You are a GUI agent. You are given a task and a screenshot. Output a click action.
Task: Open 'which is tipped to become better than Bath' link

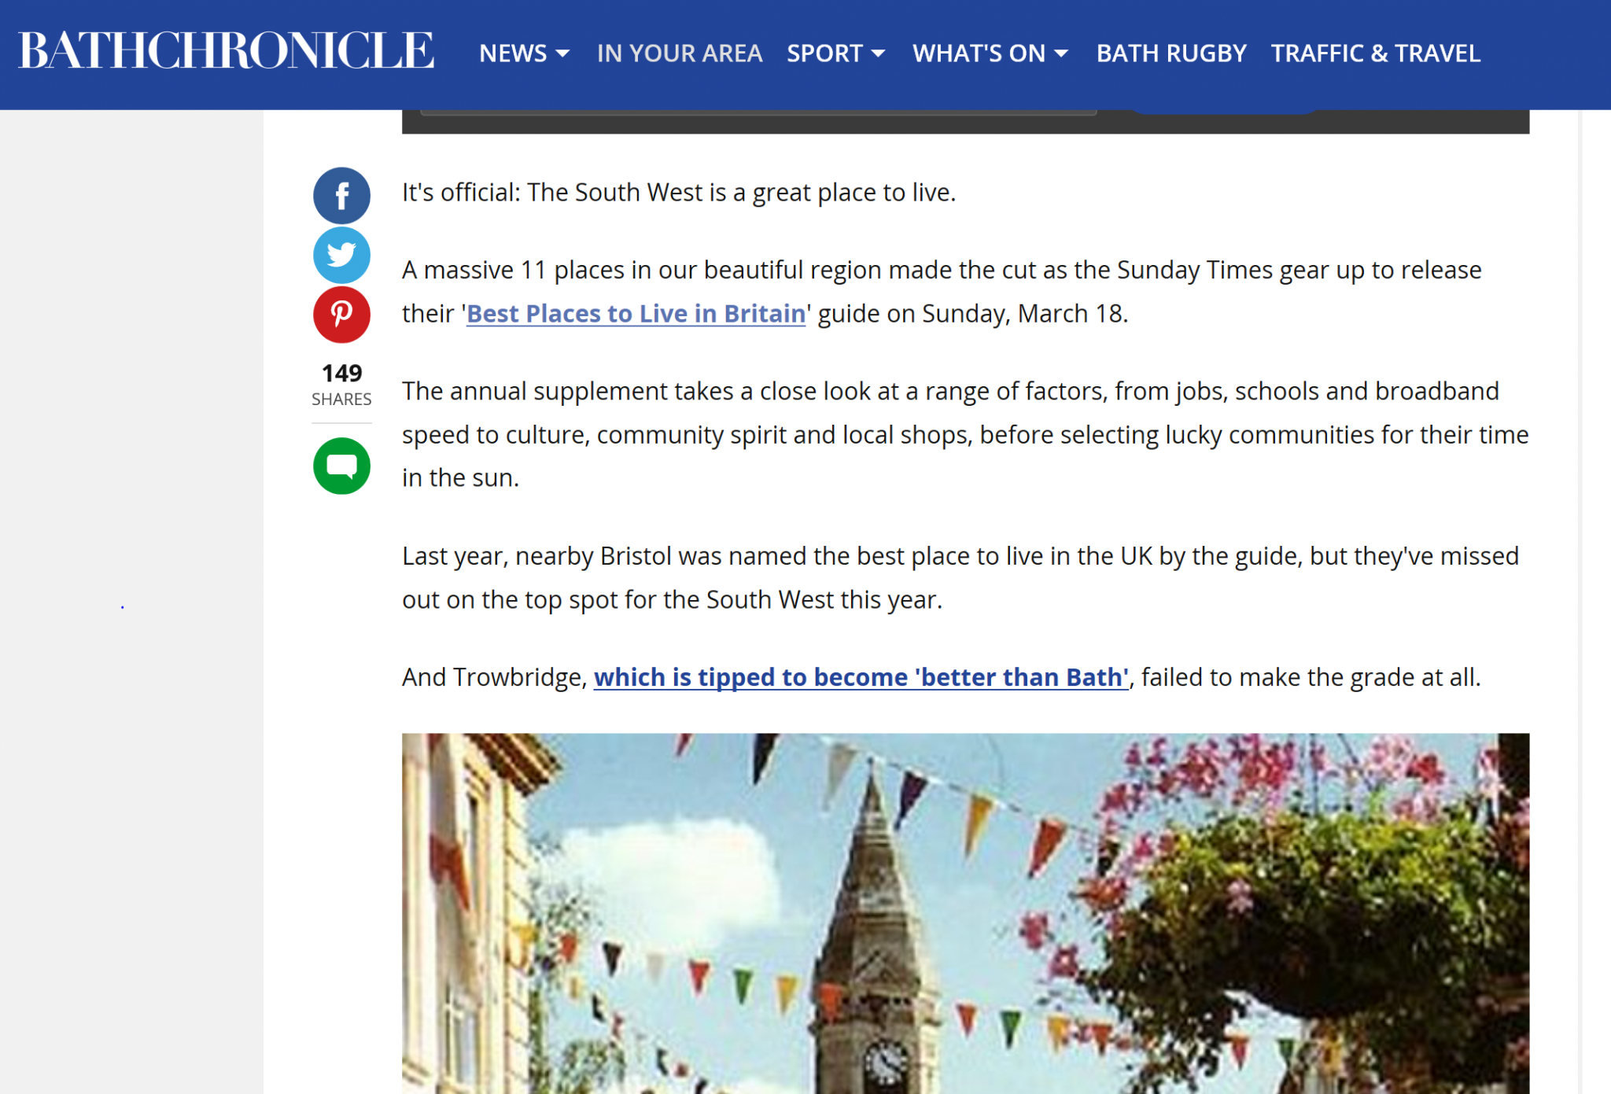(x=861, y=677)
